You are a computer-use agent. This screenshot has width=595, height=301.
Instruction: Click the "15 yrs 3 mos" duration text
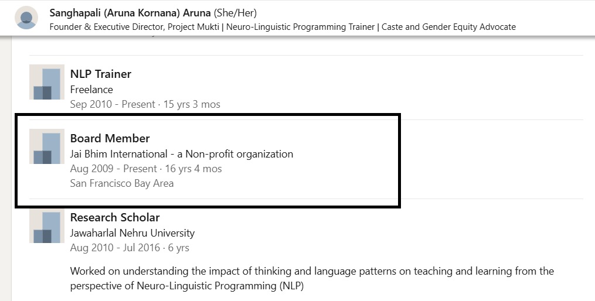191,104
